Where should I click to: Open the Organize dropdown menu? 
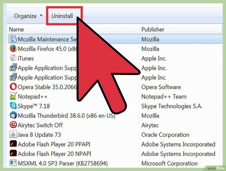[x=28, y=16]
